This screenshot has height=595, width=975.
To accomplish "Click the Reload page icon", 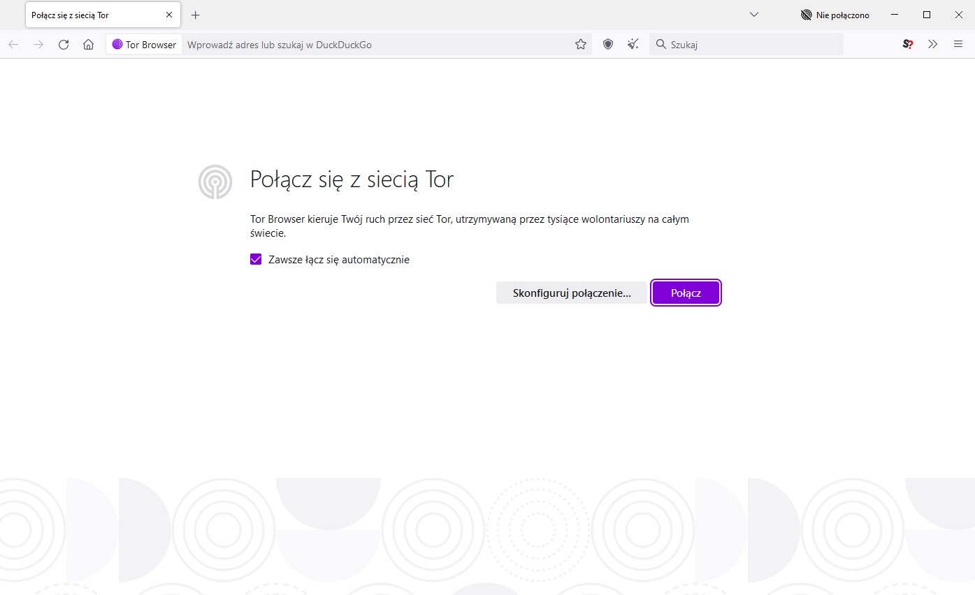I will tap(64, 45).
